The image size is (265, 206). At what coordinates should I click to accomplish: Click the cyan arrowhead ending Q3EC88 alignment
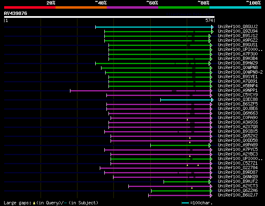(212, 100)
